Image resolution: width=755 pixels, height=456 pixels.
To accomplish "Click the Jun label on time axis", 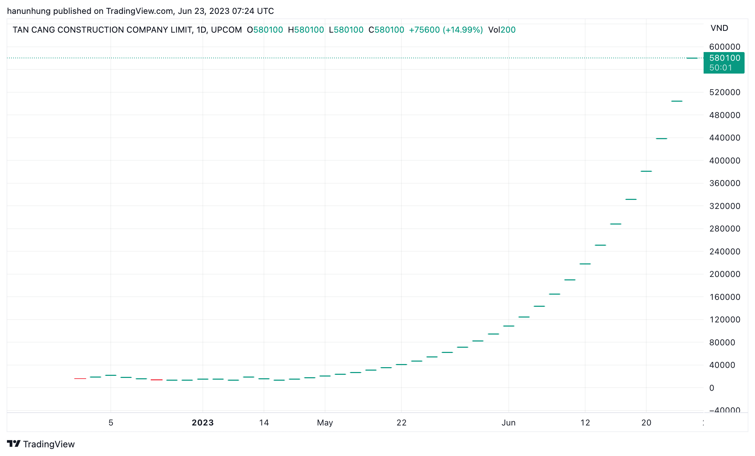I will pos(508,423).
